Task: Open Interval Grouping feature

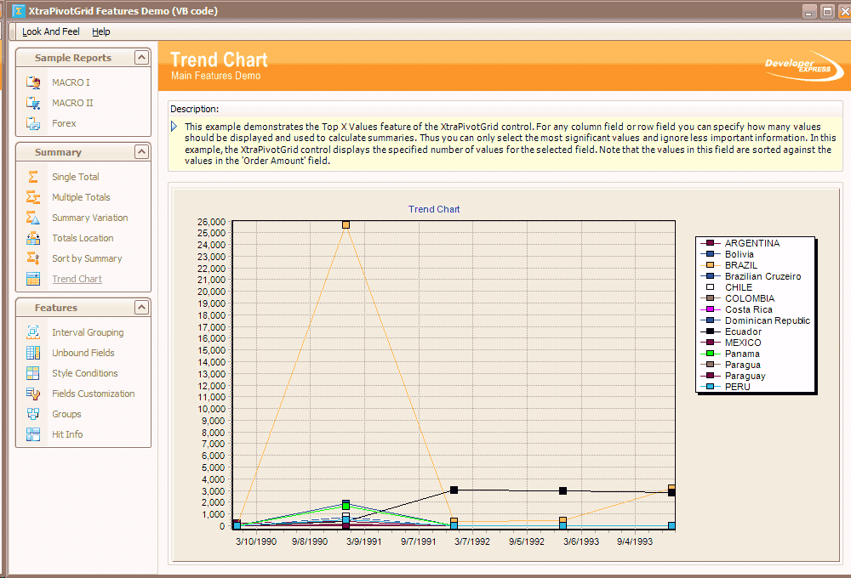Action: click(88, 332)
